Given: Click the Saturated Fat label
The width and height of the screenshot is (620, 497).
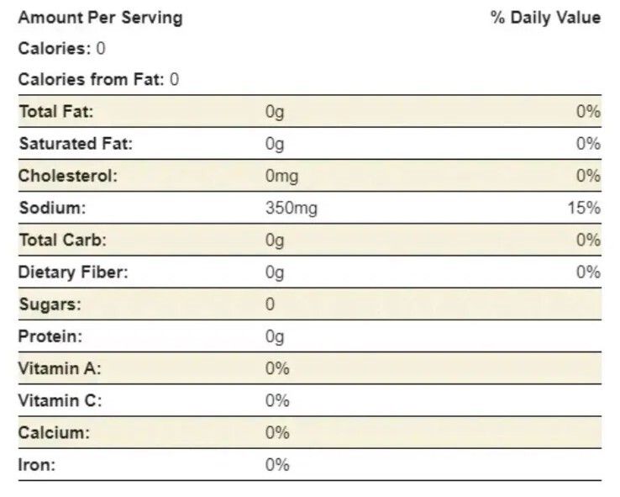Looking at the screenshot, I should (x=76, y=144).
